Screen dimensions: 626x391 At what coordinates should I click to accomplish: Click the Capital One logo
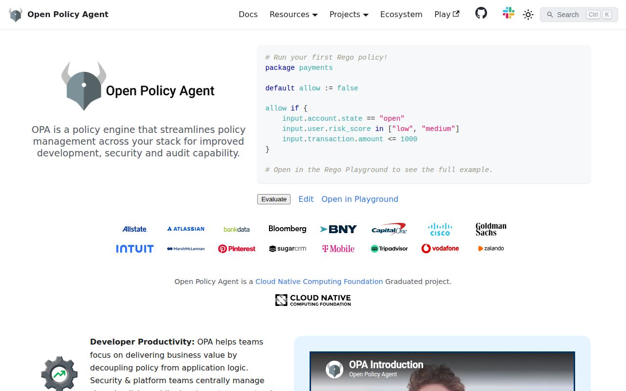389,229
